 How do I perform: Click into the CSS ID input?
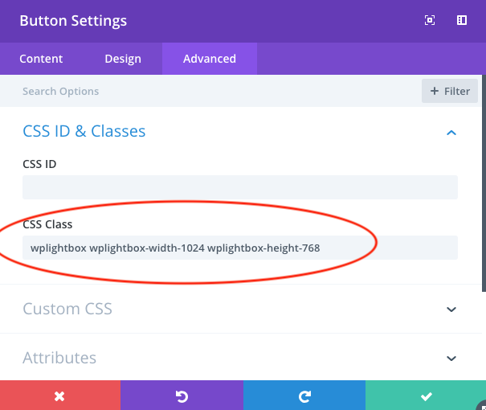point(239,187)
